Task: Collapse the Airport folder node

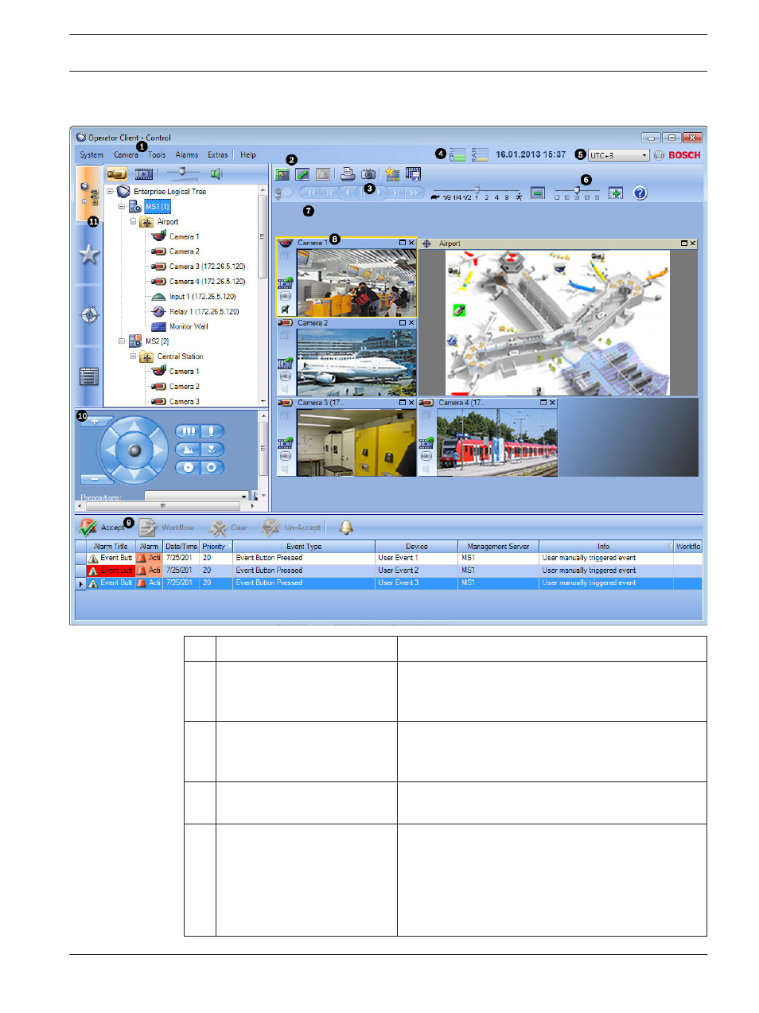Action: 134,222
